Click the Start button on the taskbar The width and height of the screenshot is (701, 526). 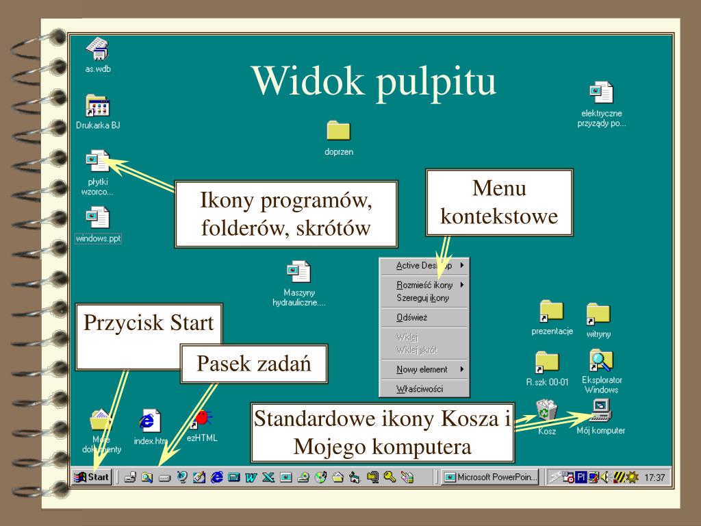click(x=92, y=477)
